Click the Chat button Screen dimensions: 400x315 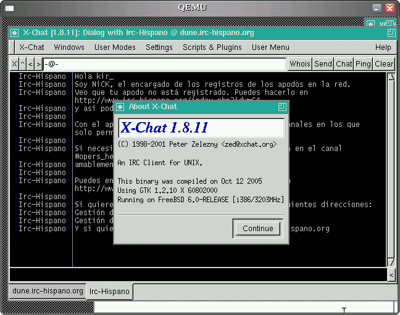[x=344, y=64]
